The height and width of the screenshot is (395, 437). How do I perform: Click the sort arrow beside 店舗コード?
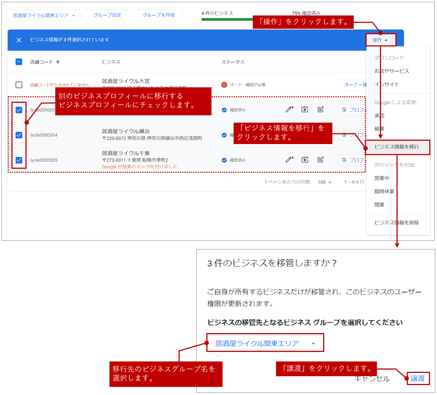(58, 62)
